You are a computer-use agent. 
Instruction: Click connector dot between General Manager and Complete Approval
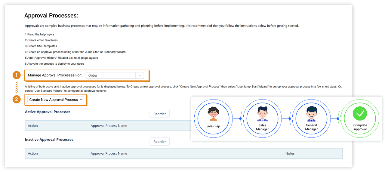pos(338,118)
